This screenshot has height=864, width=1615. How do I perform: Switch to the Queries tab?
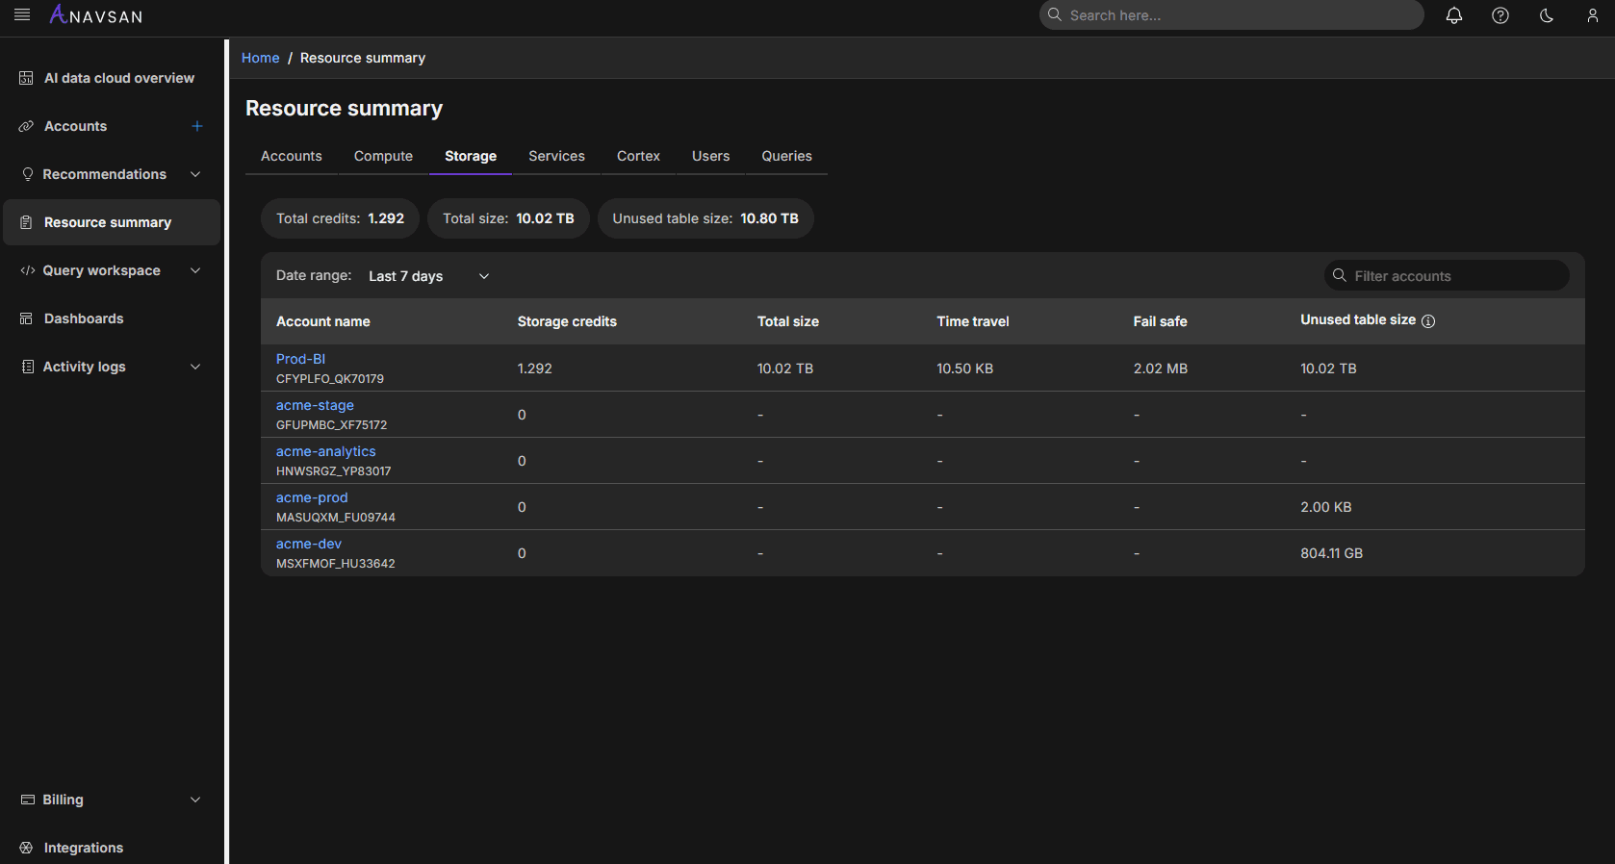(786, 156)
